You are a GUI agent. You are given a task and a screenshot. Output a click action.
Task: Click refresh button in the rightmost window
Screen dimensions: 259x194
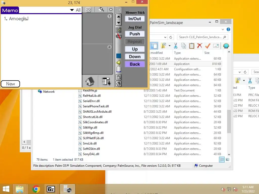pyautogui.click(x=245, y=72)
